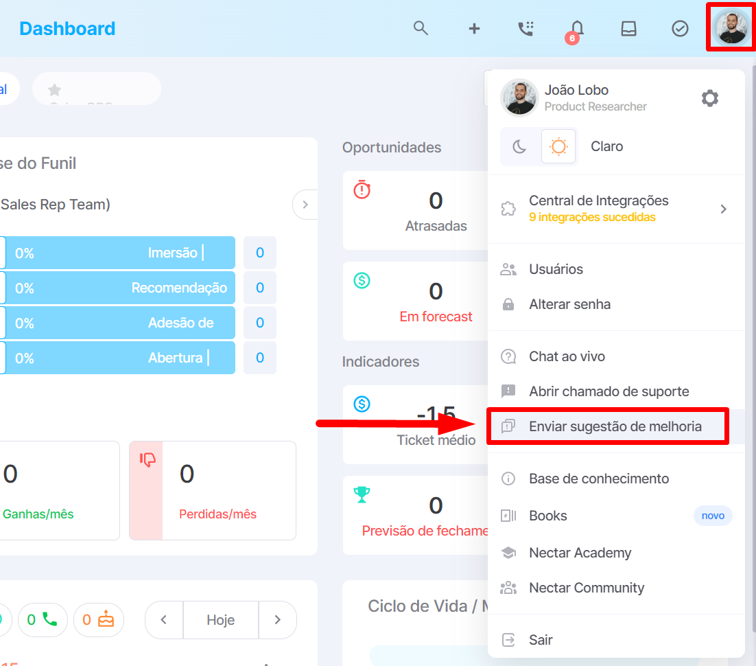Switch to dark mode moon toggle
This screenshot has width=756, height=666.
(519, 146)
